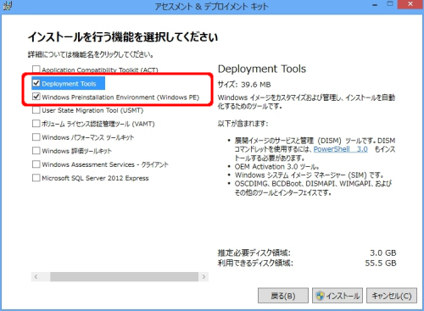Select the Windows 評価ツールキット label
424x311 pixels.
pyautogui.click(x=77, y=151)
